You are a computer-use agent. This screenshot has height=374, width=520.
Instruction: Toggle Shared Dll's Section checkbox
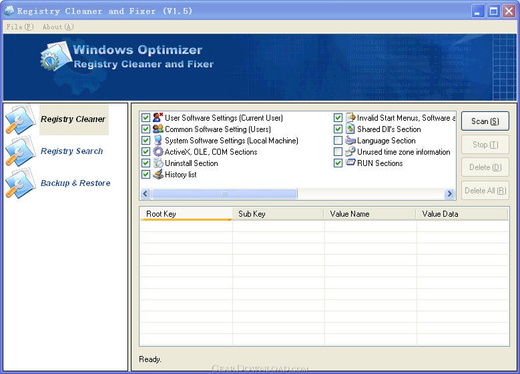(x=338, y=129)
